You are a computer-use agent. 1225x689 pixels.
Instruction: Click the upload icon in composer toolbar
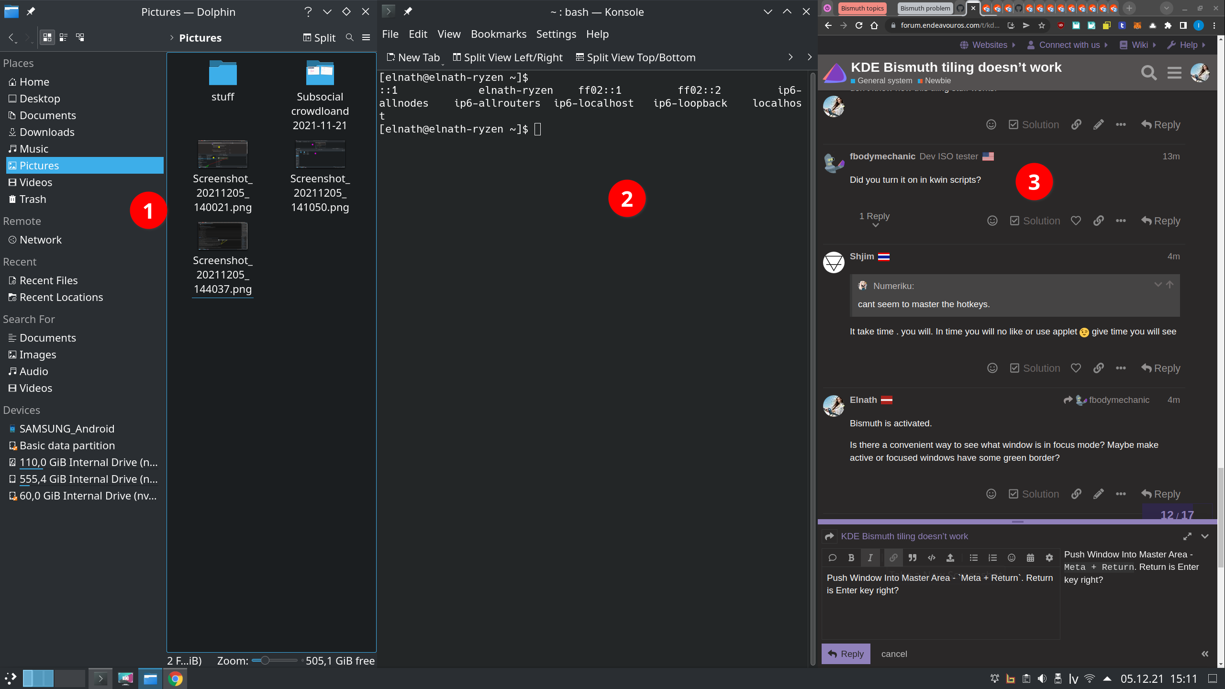click(950, 558)
